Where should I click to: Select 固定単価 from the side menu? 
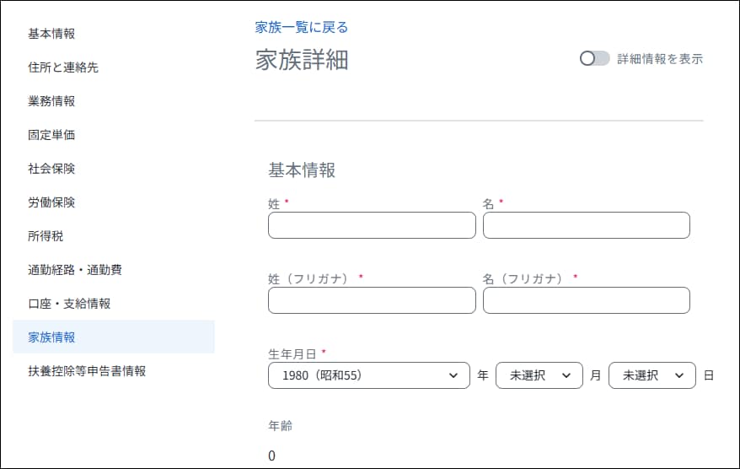click(x=51, y=135)
